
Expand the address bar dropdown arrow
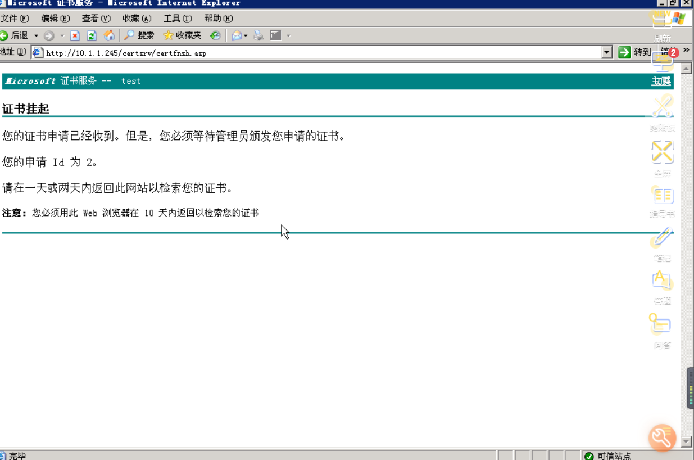607,53
